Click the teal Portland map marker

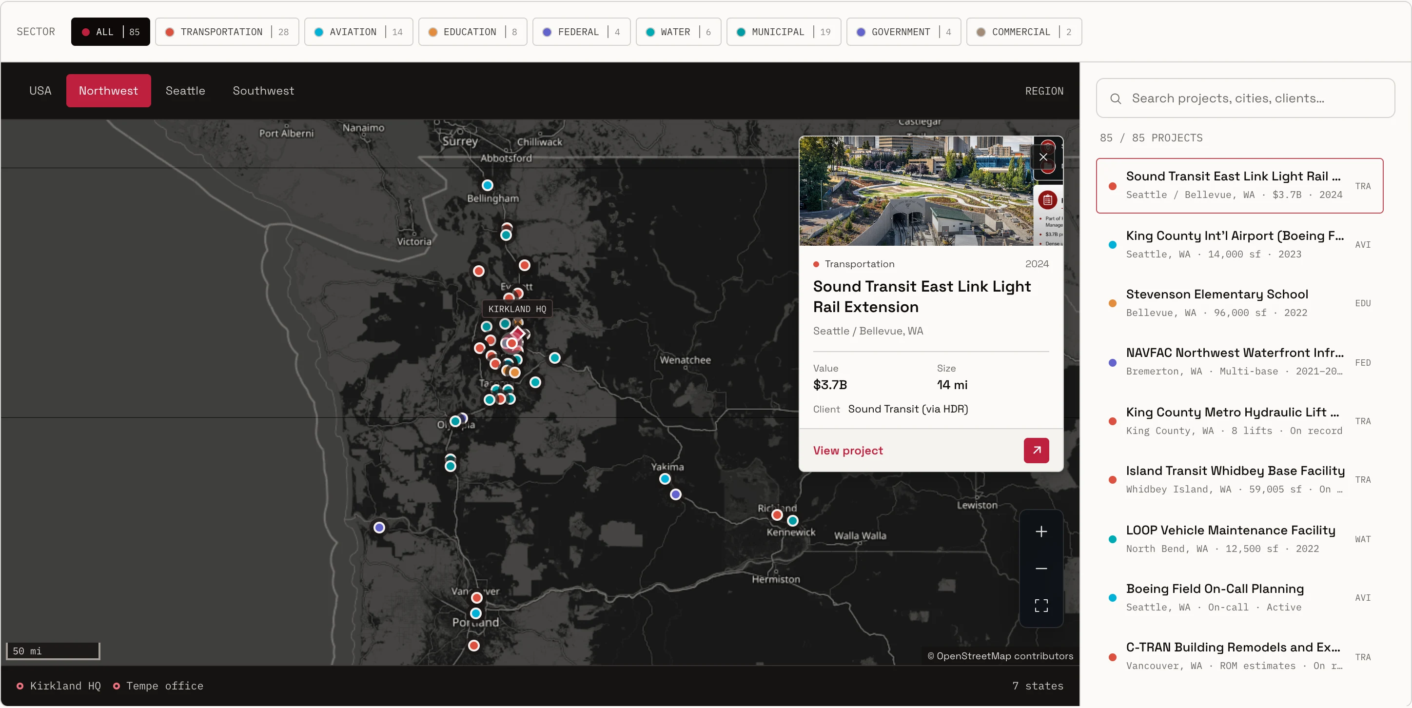475,612
